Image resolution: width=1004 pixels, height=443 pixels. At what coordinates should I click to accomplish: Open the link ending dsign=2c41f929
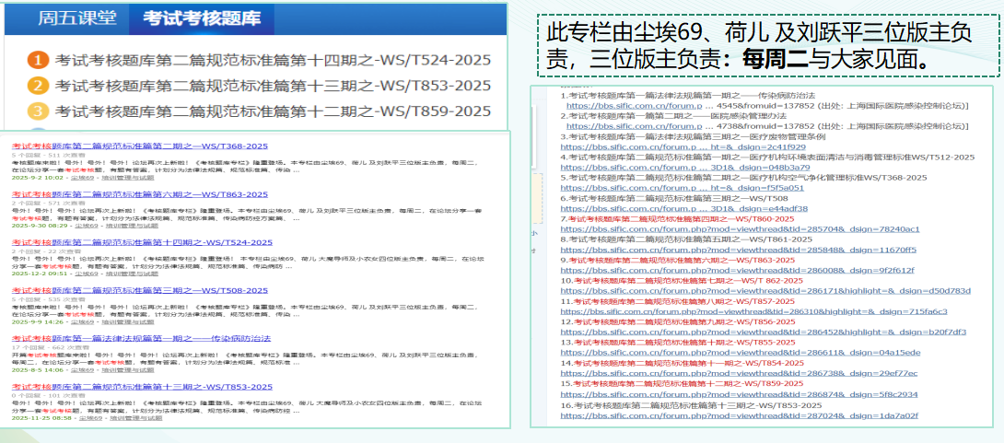click(x=683, y=146)
